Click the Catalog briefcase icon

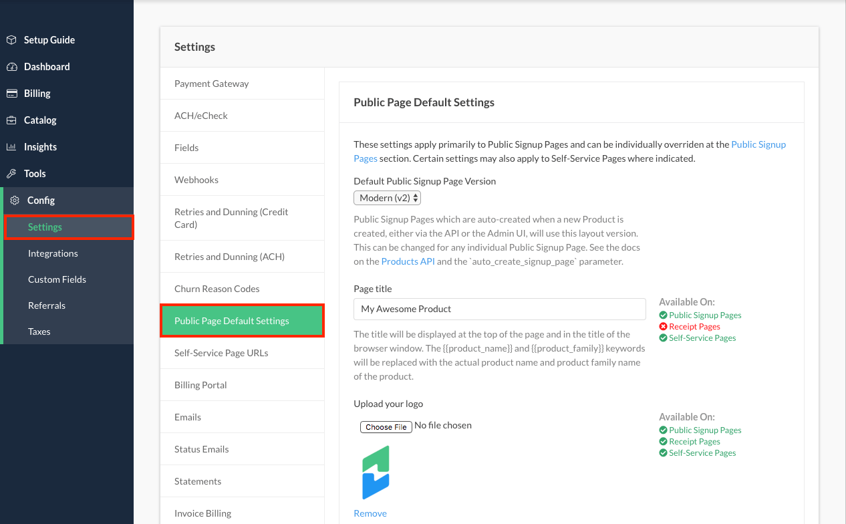coord(11,120)
